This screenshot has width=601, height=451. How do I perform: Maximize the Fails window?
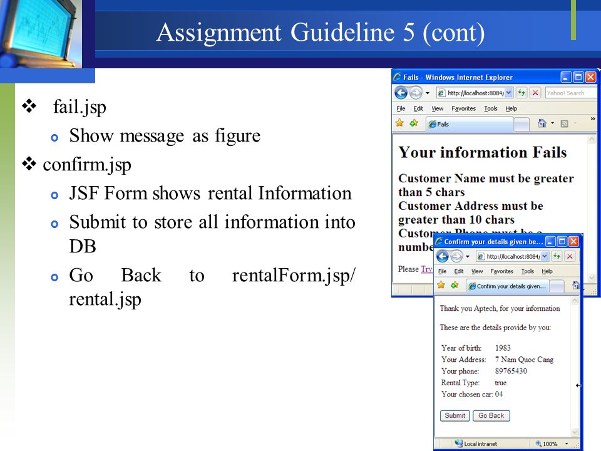tap(578, 77)
